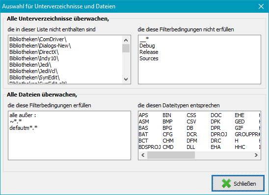
Task: Select the Bibliotheken\DirectX\ entry
Action: coord(34,52)
